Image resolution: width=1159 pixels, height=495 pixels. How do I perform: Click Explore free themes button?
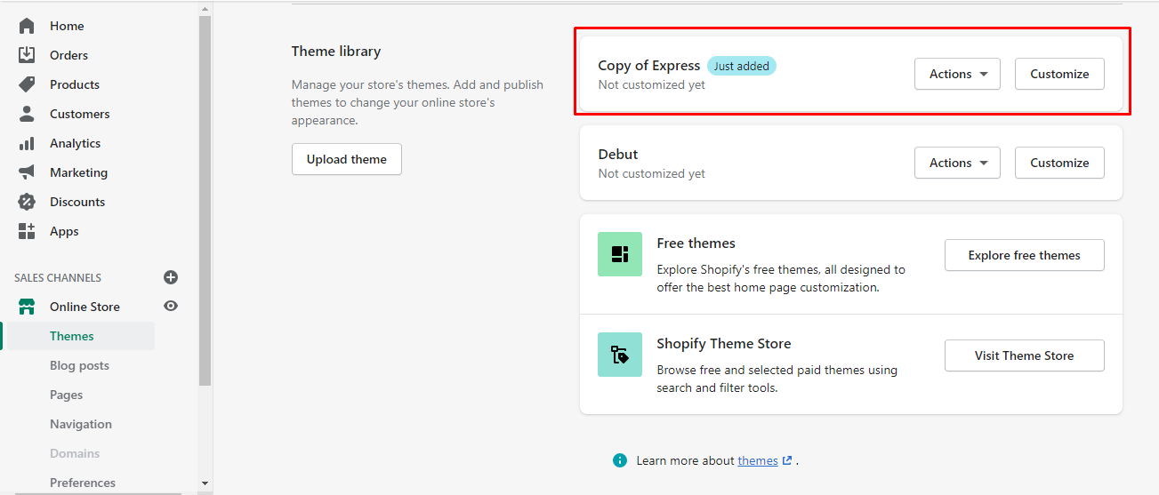pos(1025,255)
